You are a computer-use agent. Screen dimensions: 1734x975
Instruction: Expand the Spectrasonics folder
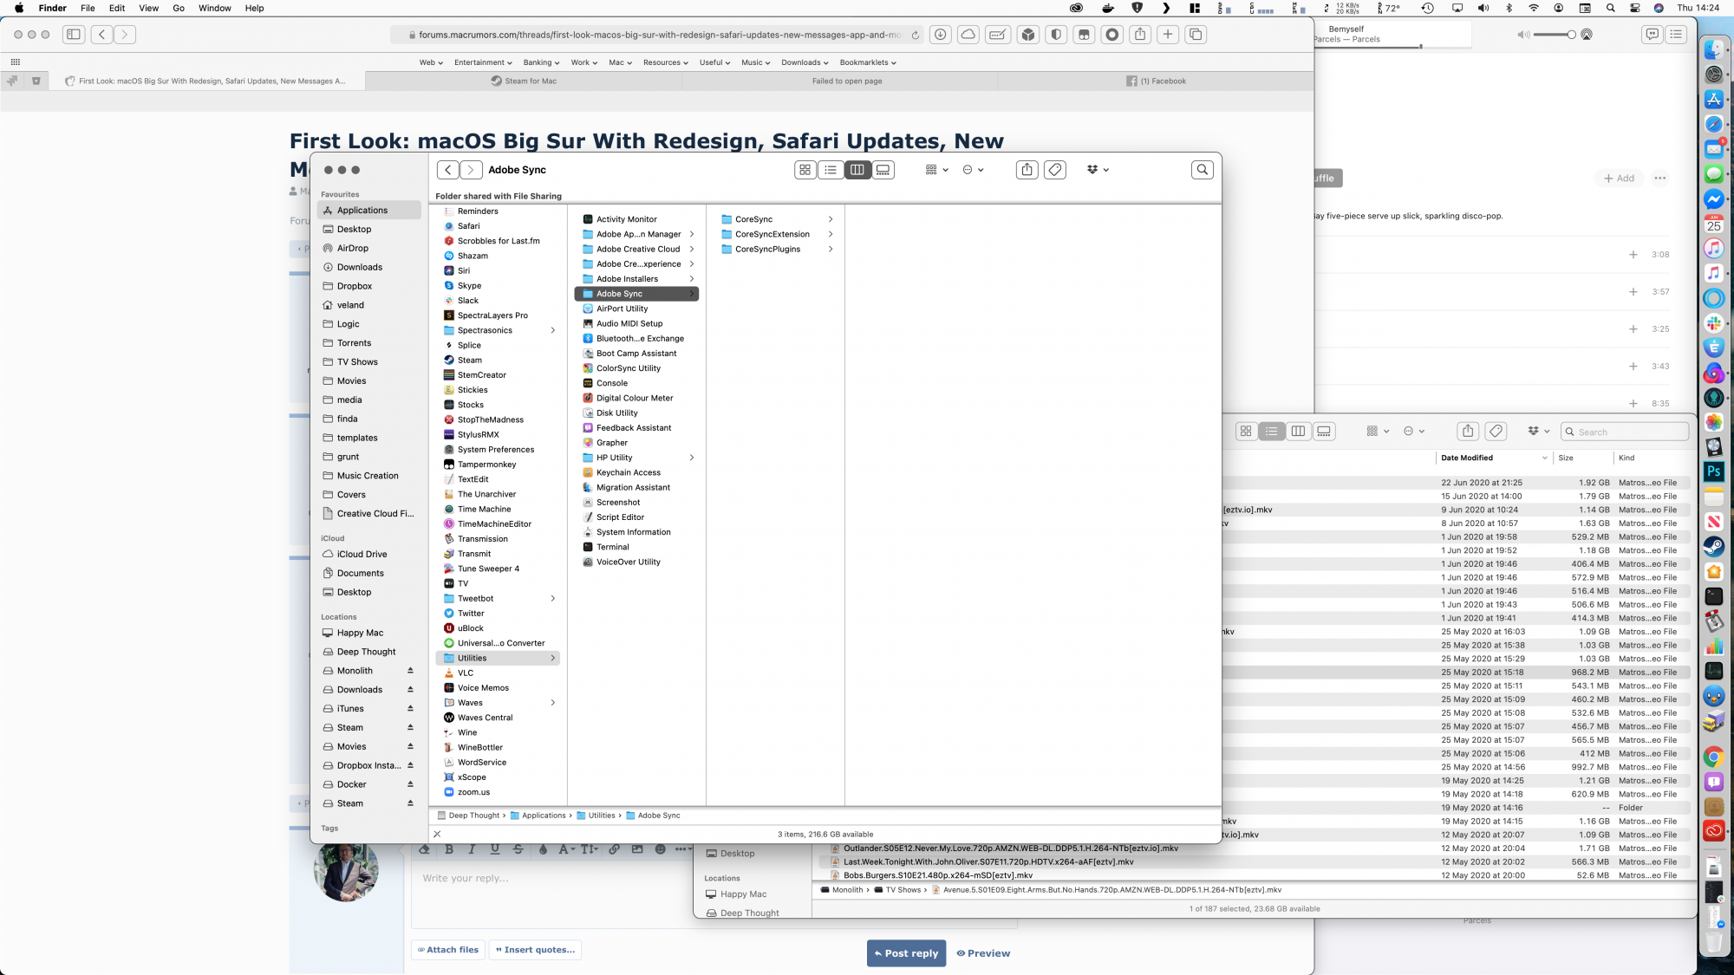pos(553,330)
